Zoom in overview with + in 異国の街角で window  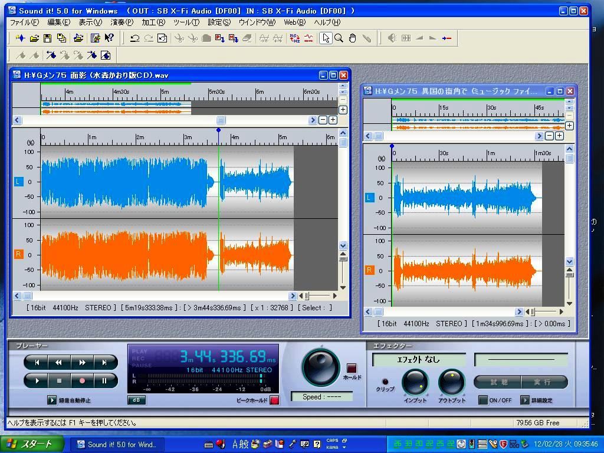coord(559,136)
